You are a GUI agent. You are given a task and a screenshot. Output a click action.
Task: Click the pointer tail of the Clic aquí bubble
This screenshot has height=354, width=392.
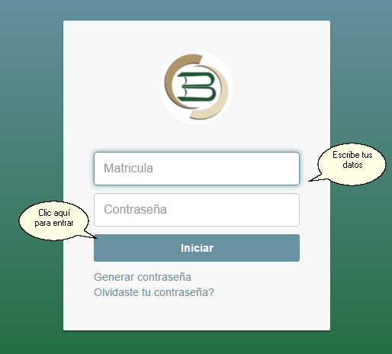click(90, 234)
